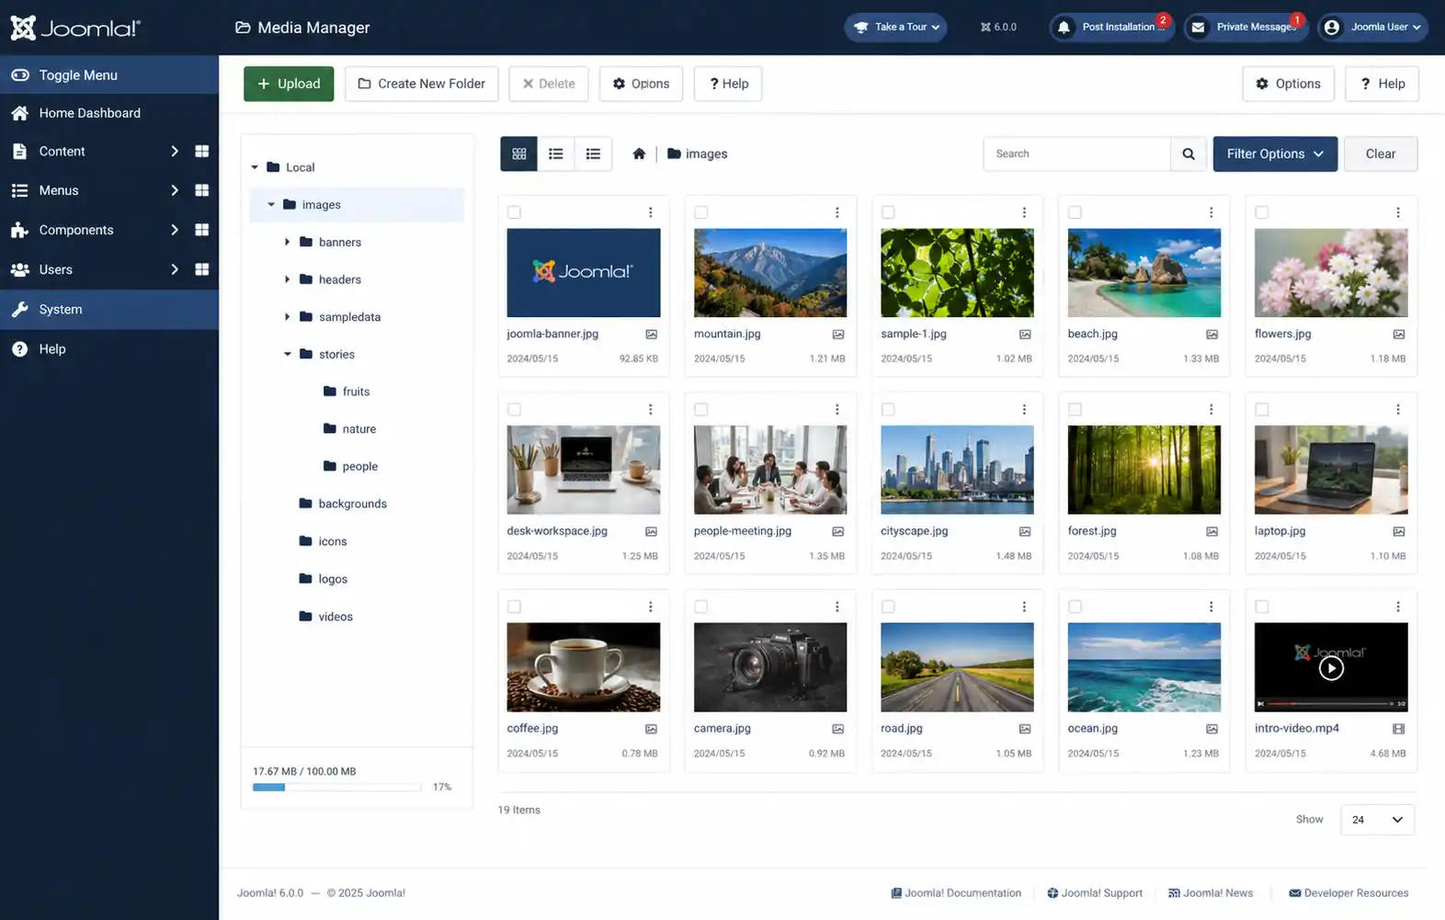Expand the sampledata folder
The image size is (1445, 920).
point(287,316)
